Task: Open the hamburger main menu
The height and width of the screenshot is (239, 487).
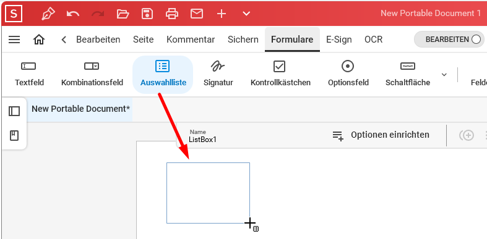Action: point(14,40)
